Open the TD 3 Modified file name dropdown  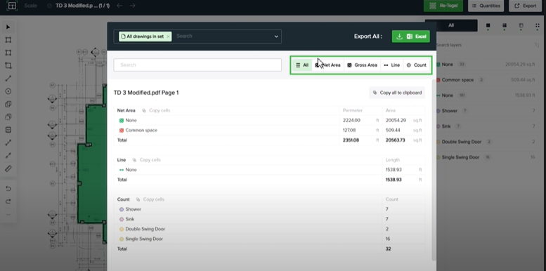(x=83, y=6)
